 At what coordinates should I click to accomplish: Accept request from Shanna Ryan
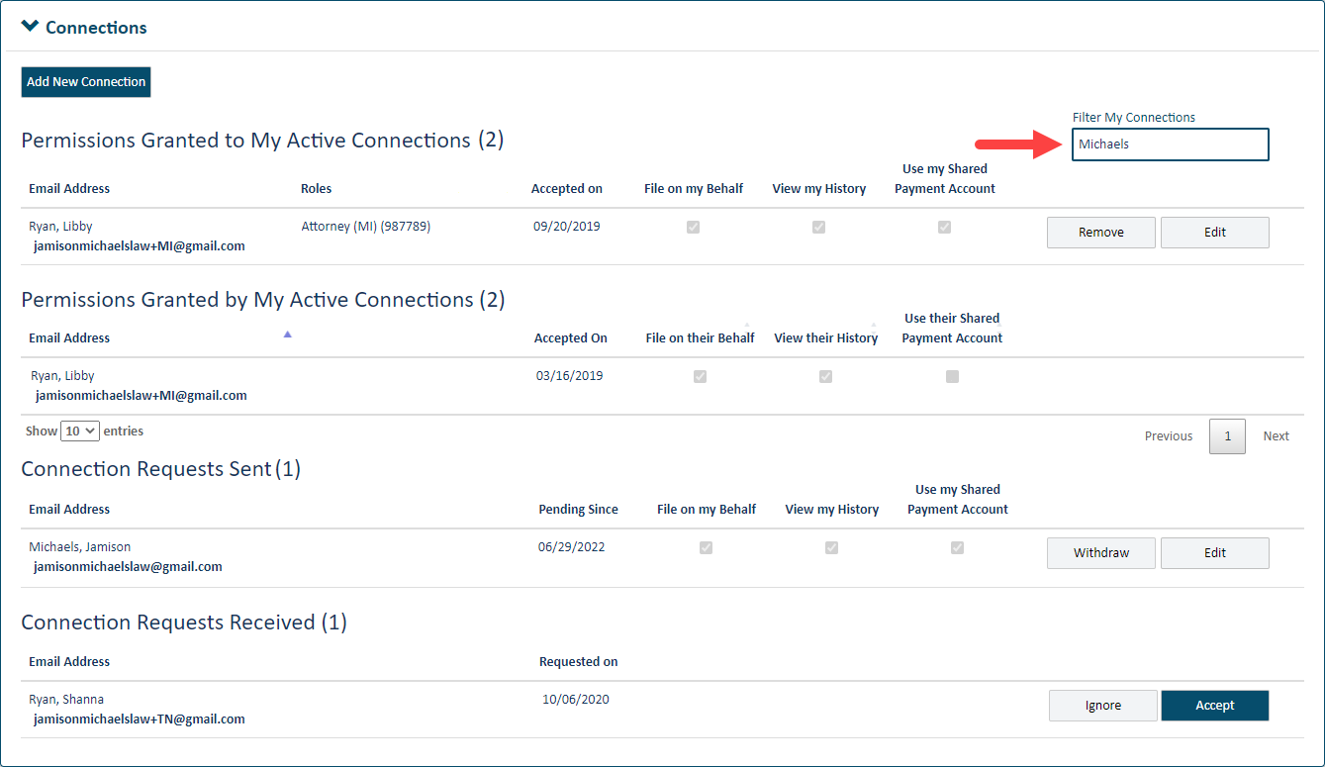click(x=1214, y=706)
